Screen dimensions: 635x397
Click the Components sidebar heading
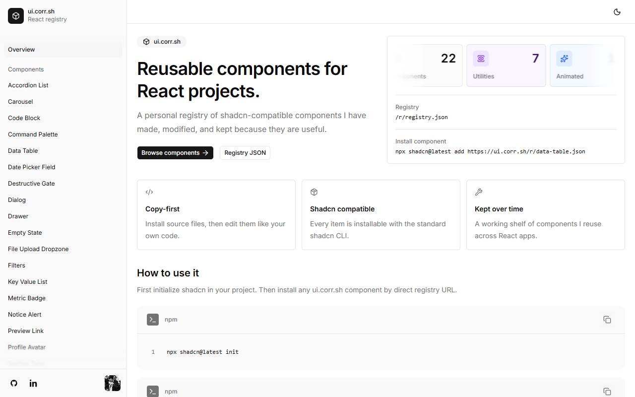(x=26, y=69)
